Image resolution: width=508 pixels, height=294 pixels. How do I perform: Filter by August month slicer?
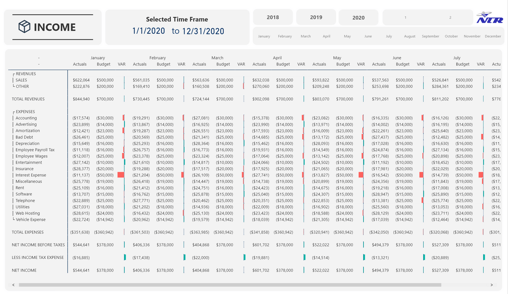pyautogui.click(x=410, y=36)
